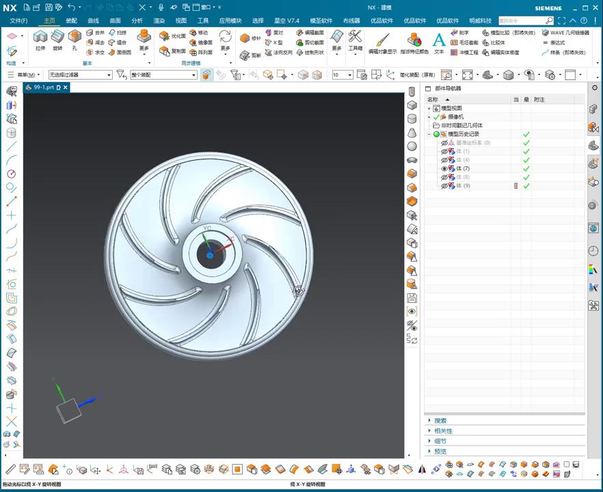
Task: Click the 旋转 (Revolve) tool icon
Action: tap(57, 38)
